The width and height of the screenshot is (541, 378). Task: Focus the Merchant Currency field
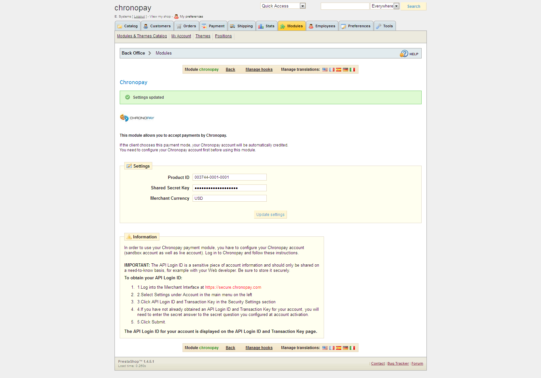tap(230, 198)
